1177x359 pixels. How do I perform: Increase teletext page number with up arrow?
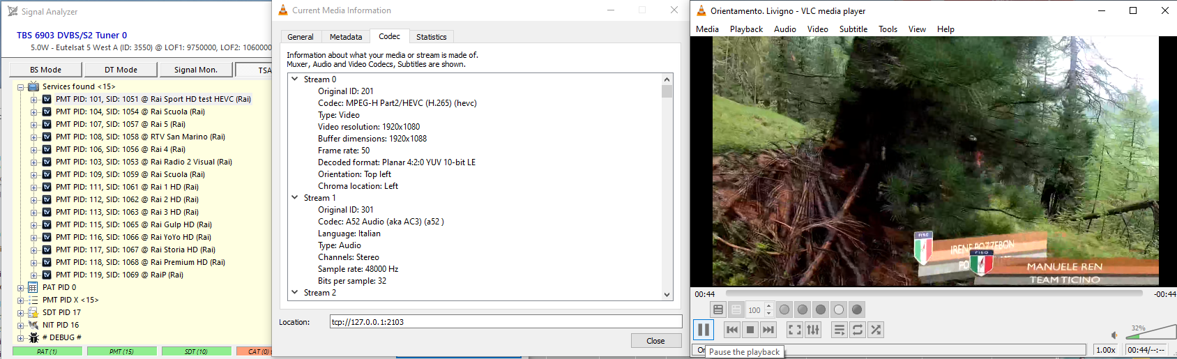pyautogui.click(x=769, y=306)
